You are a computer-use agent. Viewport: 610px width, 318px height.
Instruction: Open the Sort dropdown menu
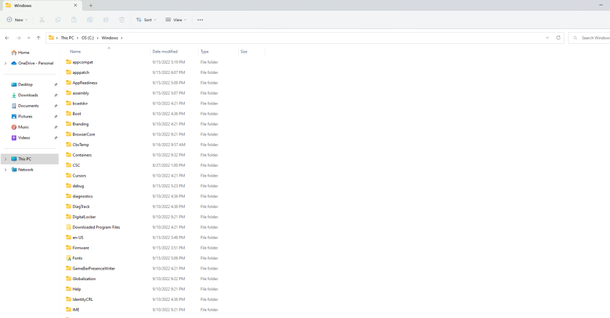[x=146, y=20]
